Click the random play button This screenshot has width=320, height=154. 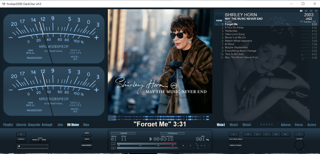tap(299, 134)
